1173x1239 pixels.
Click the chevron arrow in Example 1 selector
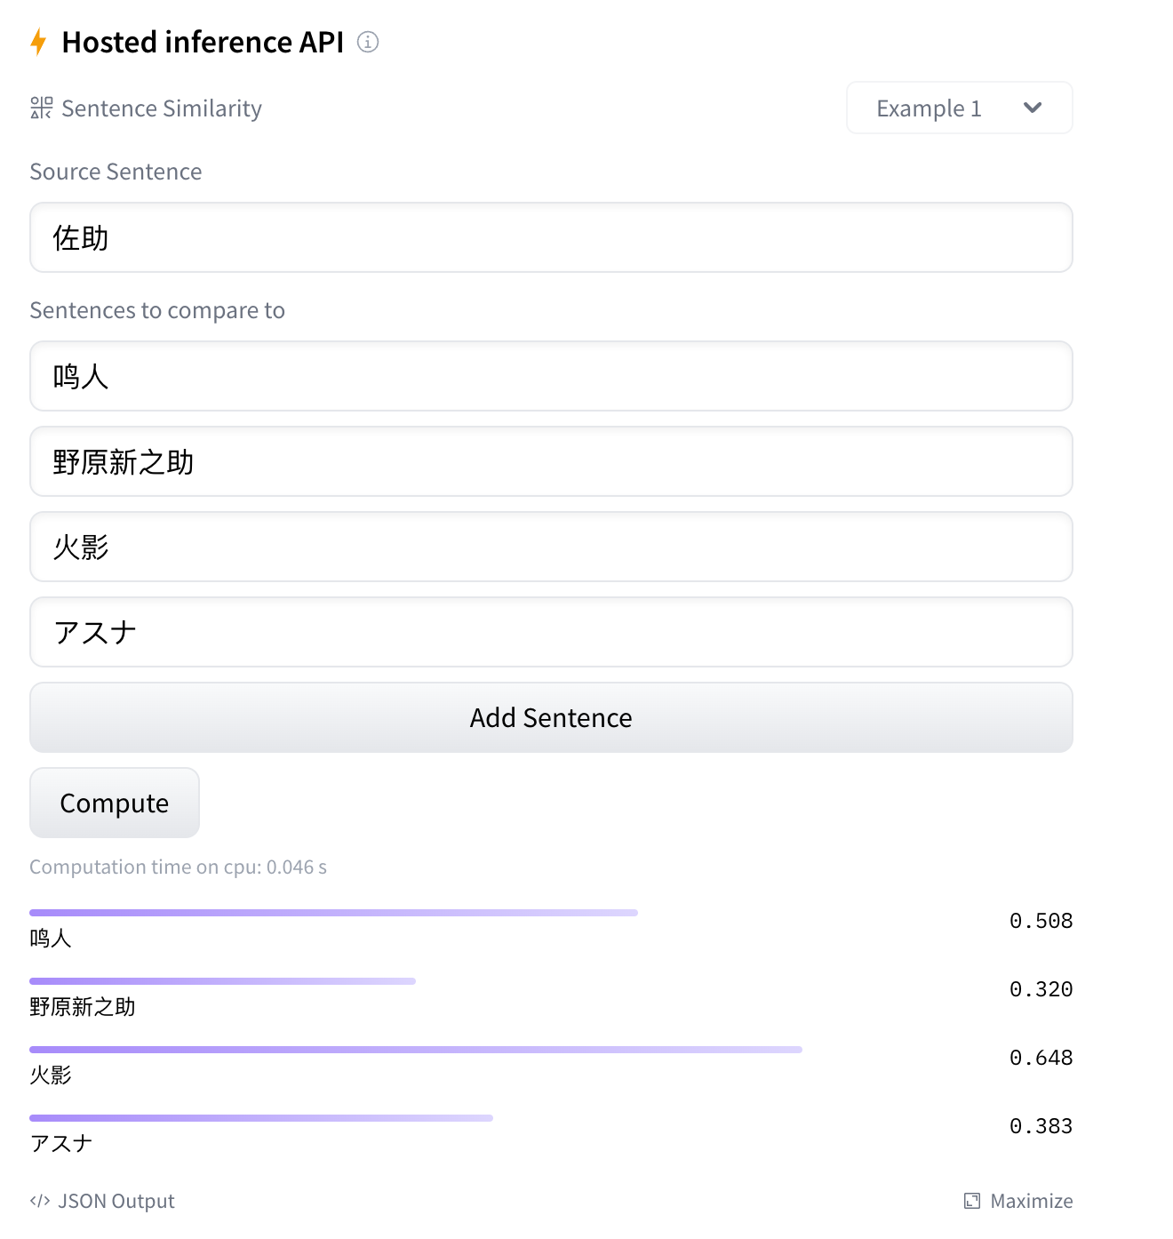pyautogui.click(x=1033, y=108)
